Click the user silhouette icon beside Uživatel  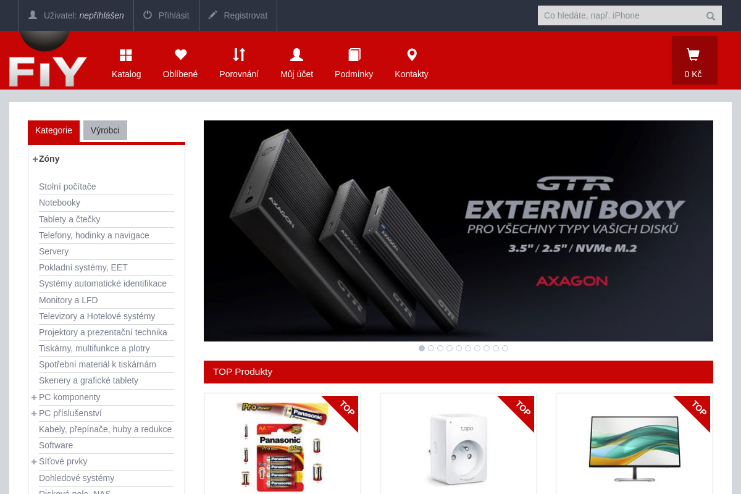33,15
